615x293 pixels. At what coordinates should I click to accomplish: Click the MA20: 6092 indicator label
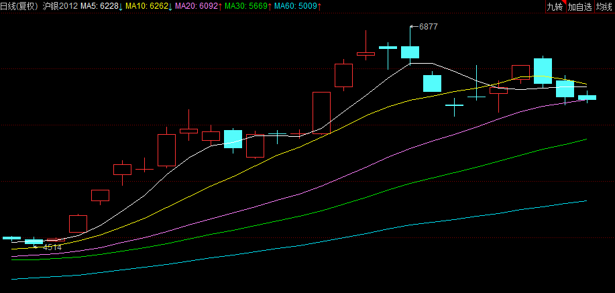[199, 6]
